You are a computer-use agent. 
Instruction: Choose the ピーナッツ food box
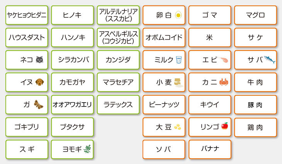point(164,105)
